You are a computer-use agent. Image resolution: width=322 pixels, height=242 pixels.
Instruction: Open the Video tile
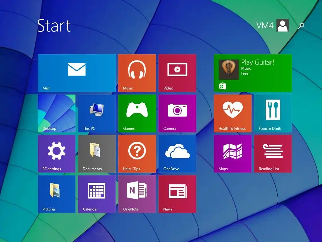pos(177,73)
